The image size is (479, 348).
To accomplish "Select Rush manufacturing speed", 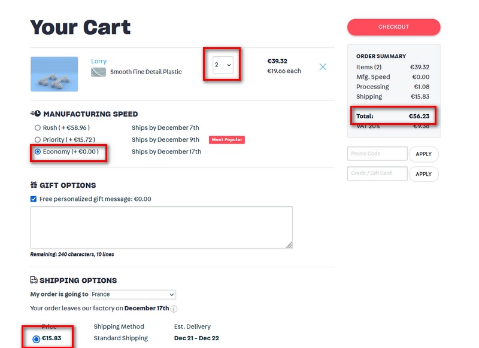I will (x=38, y=128).
